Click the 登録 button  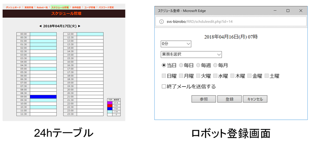229,99
